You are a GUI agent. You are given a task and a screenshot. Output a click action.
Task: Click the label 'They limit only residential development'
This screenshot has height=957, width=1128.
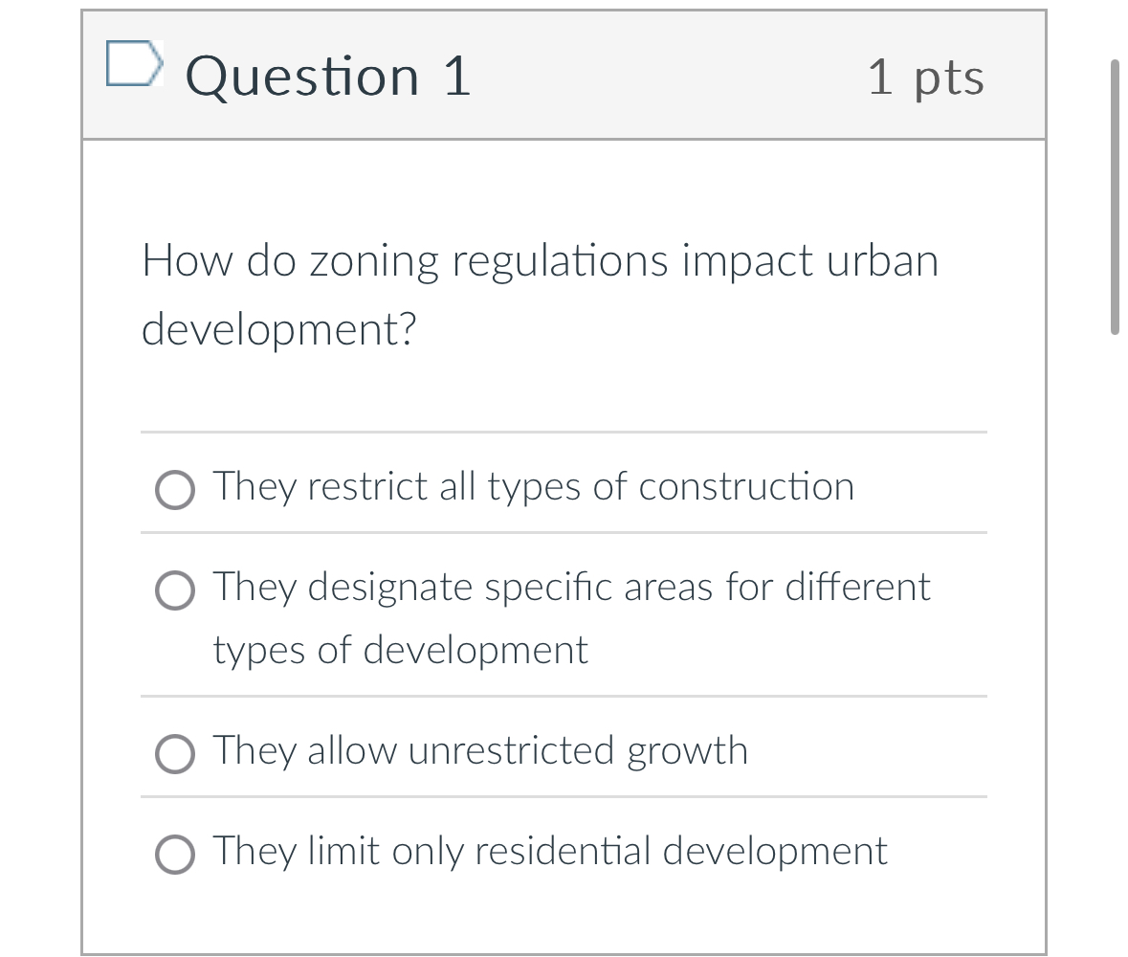coord(548,851)
